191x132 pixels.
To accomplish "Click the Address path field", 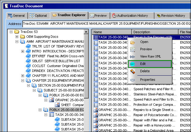I will pos(107,23).
